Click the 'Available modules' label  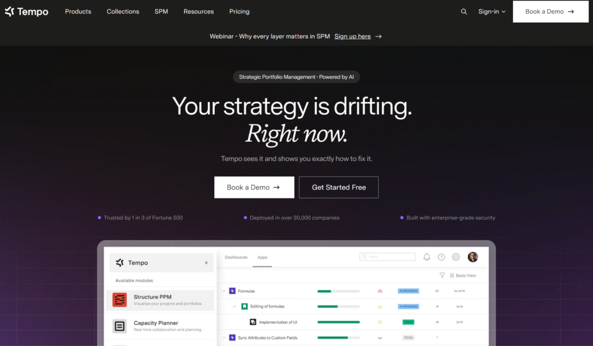coord(134,281)
